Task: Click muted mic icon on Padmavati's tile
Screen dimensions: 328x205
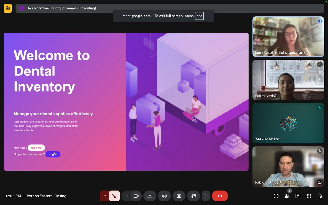Action: tap(320, 64)
